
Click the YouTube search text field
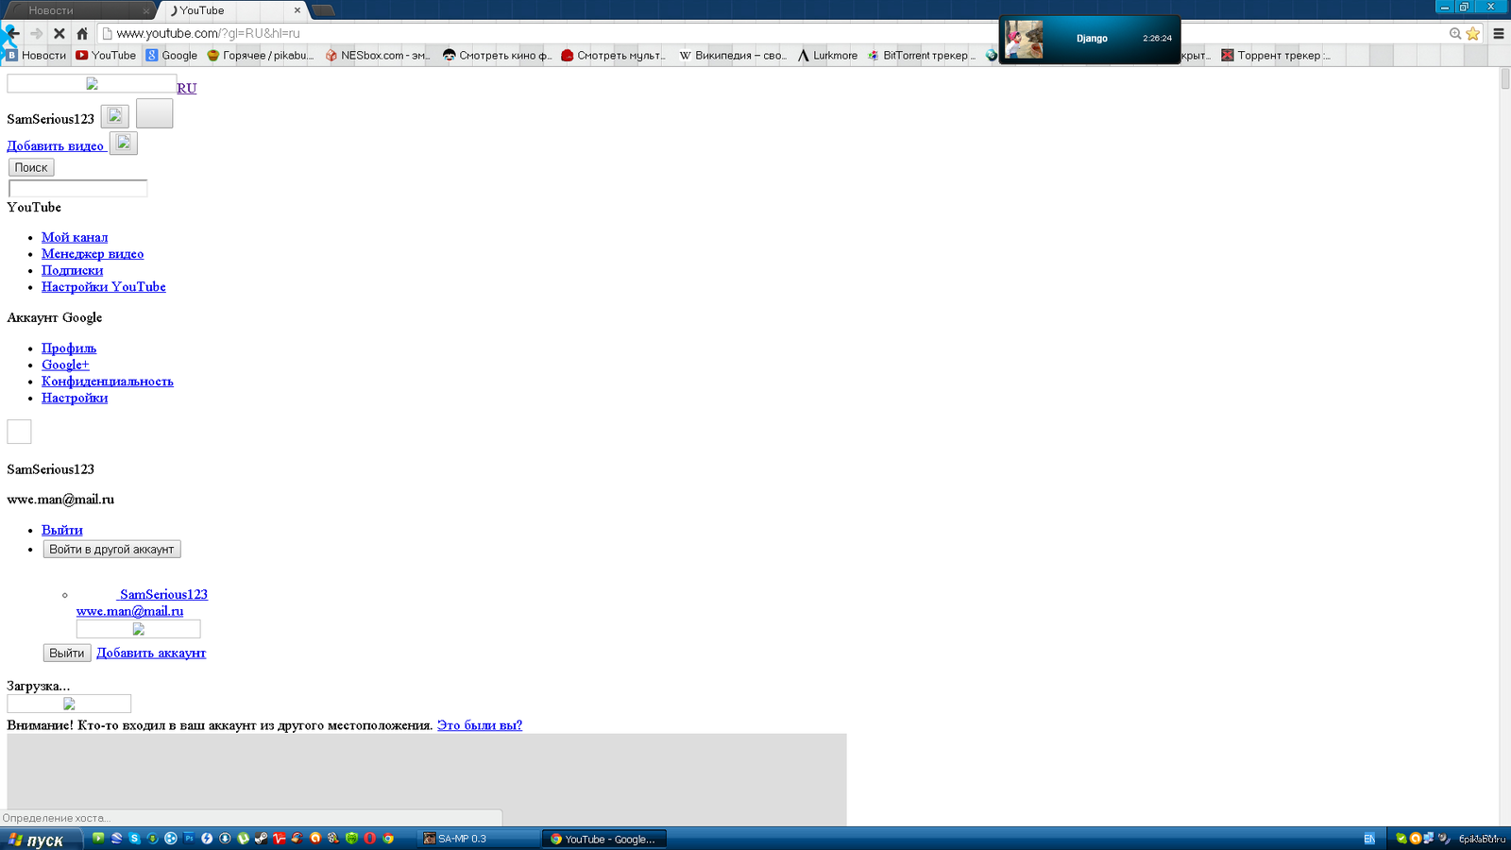(78, 188)
